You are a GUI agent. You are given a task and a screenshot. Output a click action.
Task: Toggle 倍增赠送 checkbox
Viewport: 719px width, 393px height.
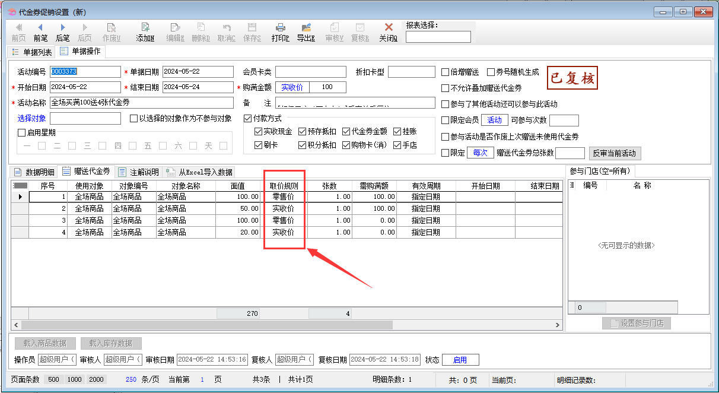[x=446, y=72]
